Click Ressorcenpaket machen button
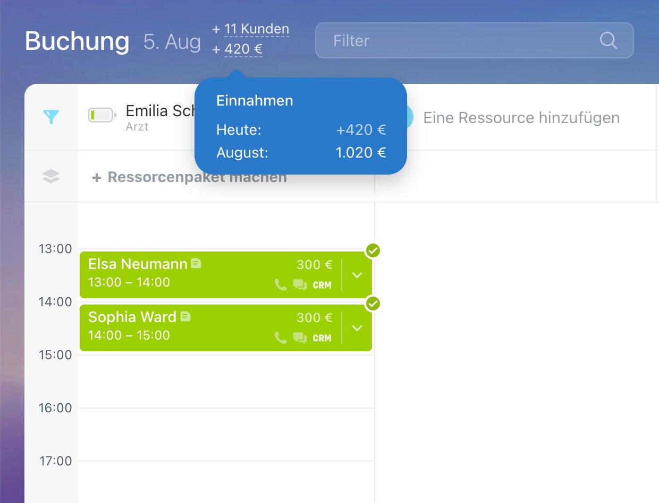659x503 pixels. (190, 177)
